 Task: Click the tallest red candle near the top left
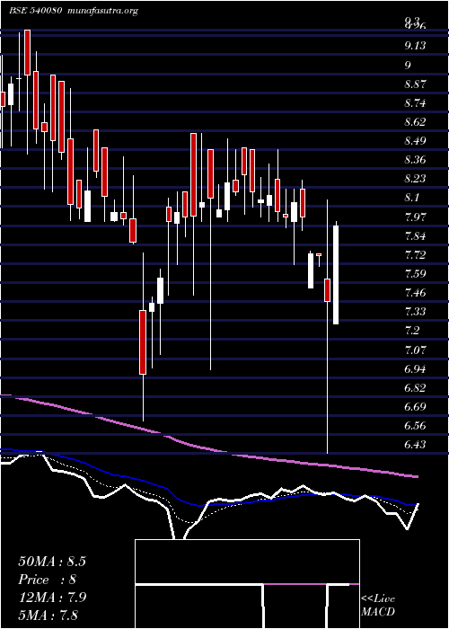tap(27, 52)
